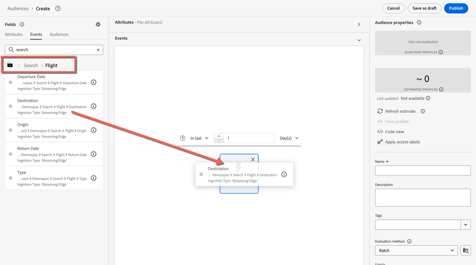Click Evaluation method info icon

tap(409, 241)
